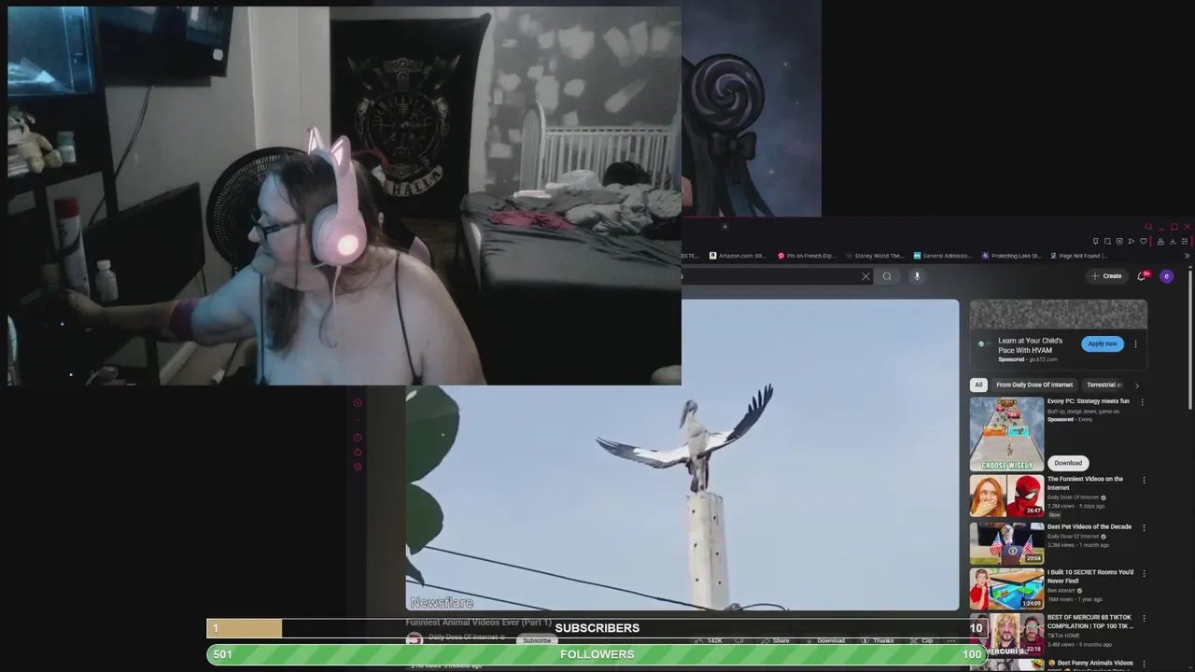Open the browser profile icon
1195x672 pixels.
click(1160, 242)
